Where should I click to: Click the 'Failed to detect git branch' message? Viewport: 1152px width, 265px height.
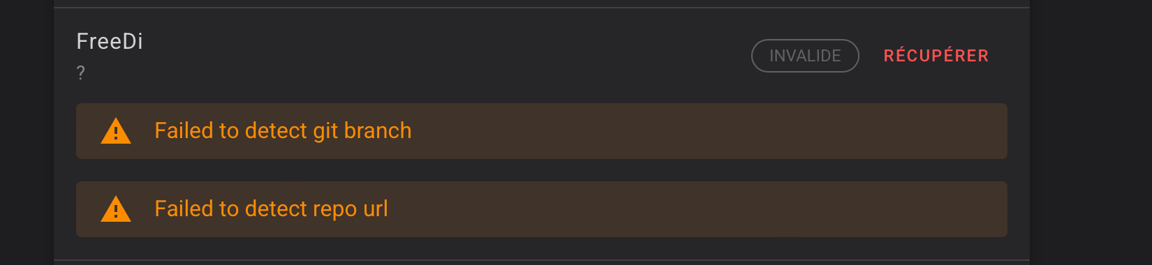[x=283, y=131]
